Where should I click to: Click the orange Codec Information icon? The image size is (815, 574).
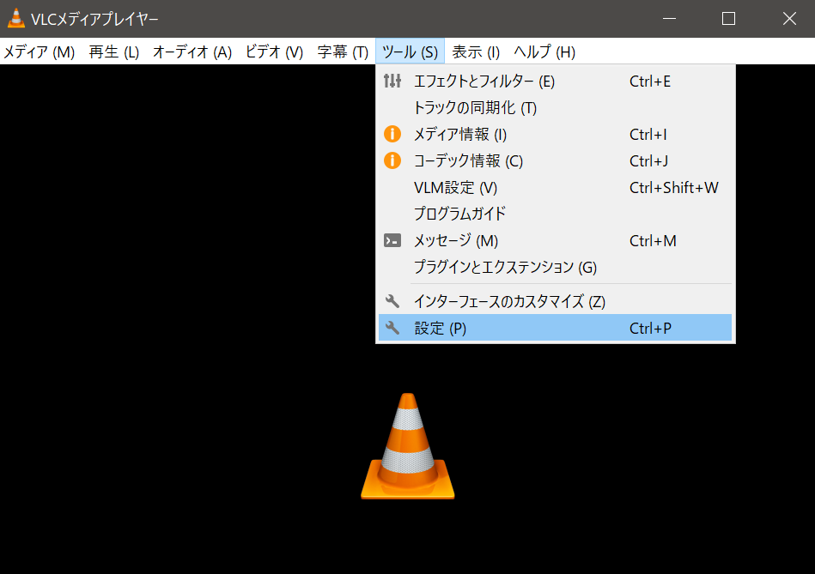392,160
